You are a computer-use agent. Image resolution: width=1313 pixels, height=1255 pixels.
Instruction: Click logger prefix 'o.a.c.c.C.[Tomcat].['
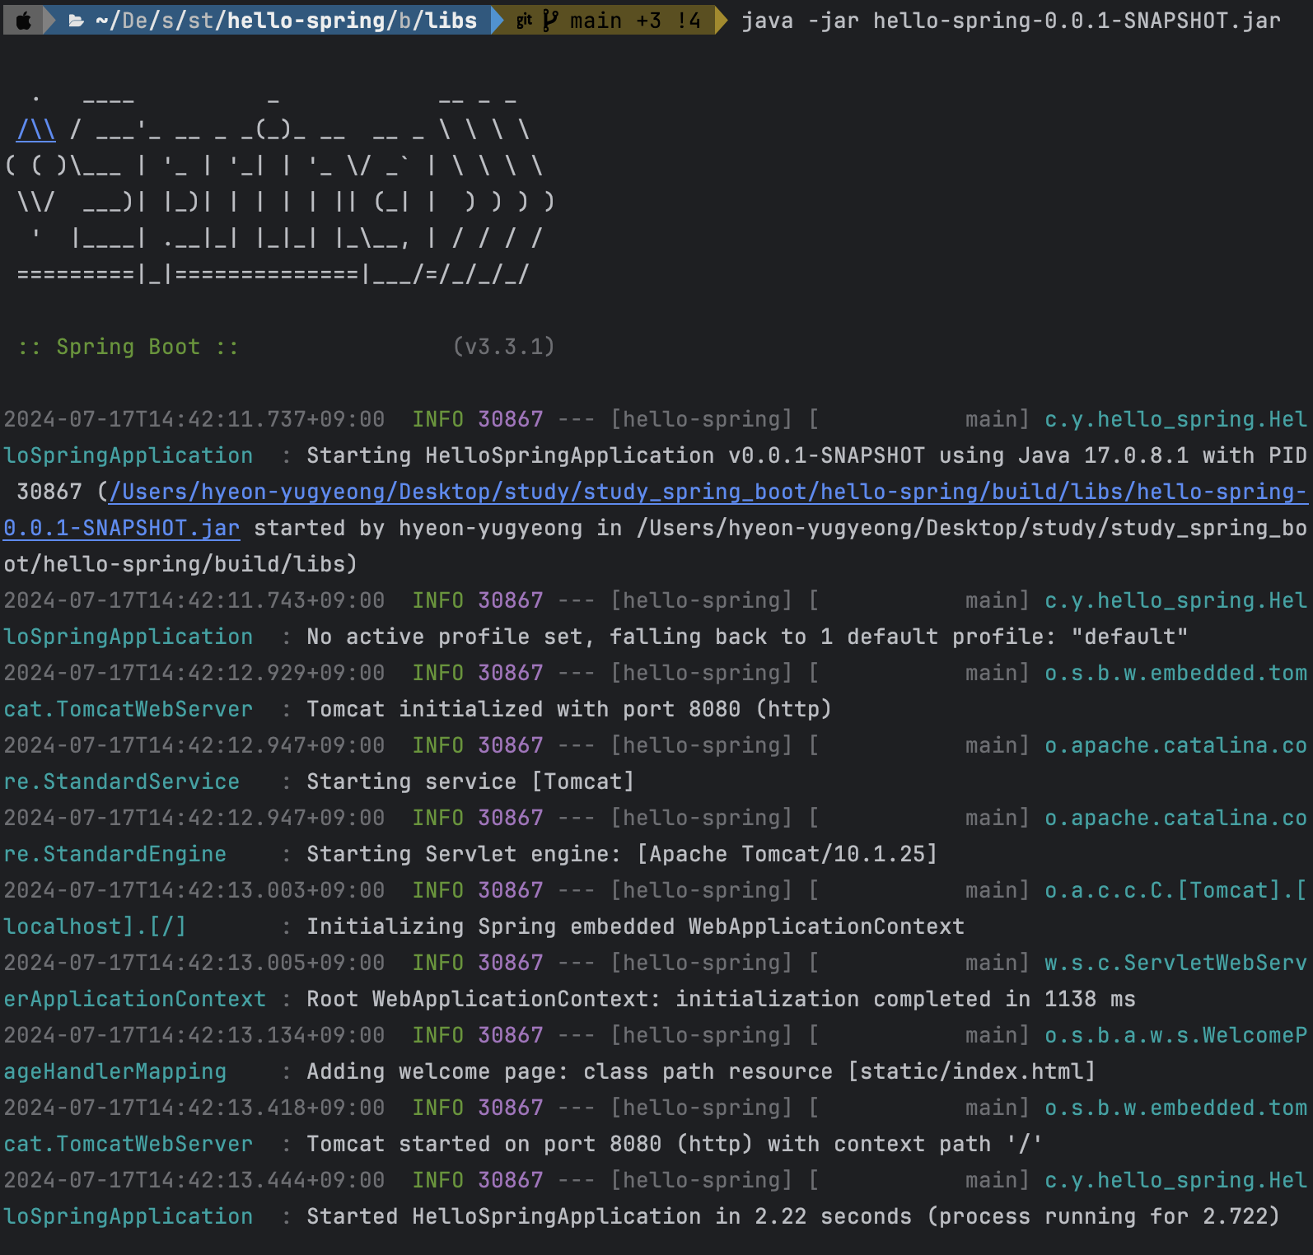(1175, 890)
